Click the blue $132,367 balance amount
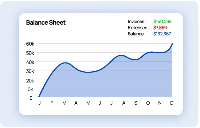 (x=162, y=34)
